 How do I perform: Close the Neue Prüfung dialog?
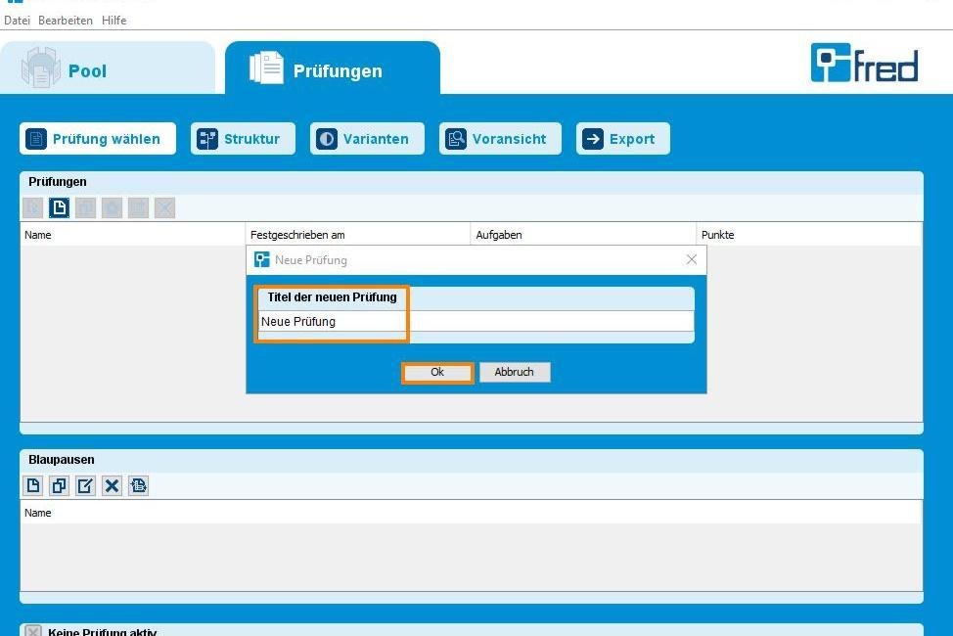point(691,259)
